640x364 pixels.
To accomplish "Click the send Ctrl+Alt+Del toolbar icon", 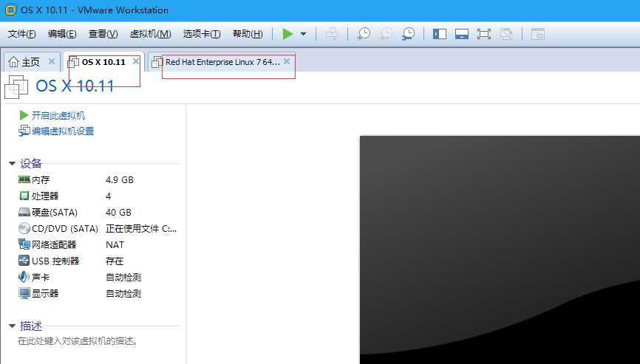I will (331, 34).
